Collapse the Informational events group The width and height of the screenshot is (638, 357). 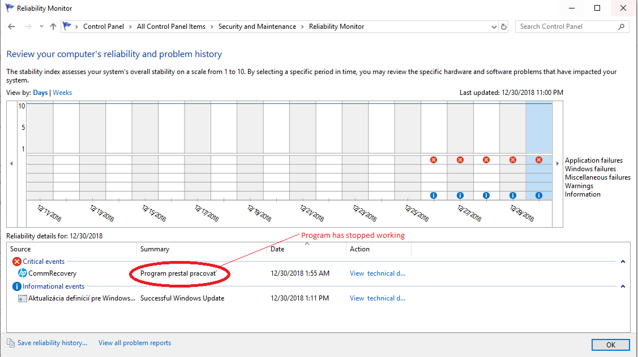[623, 286]
